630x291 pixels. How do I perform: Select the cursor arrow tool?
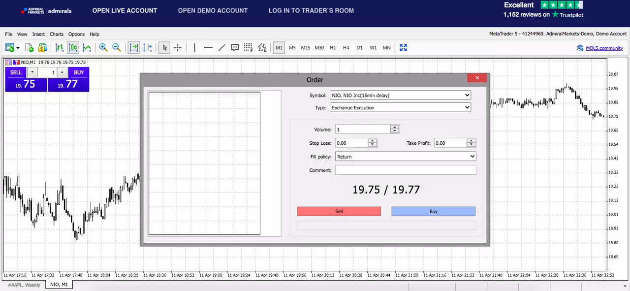coord(164,48)
